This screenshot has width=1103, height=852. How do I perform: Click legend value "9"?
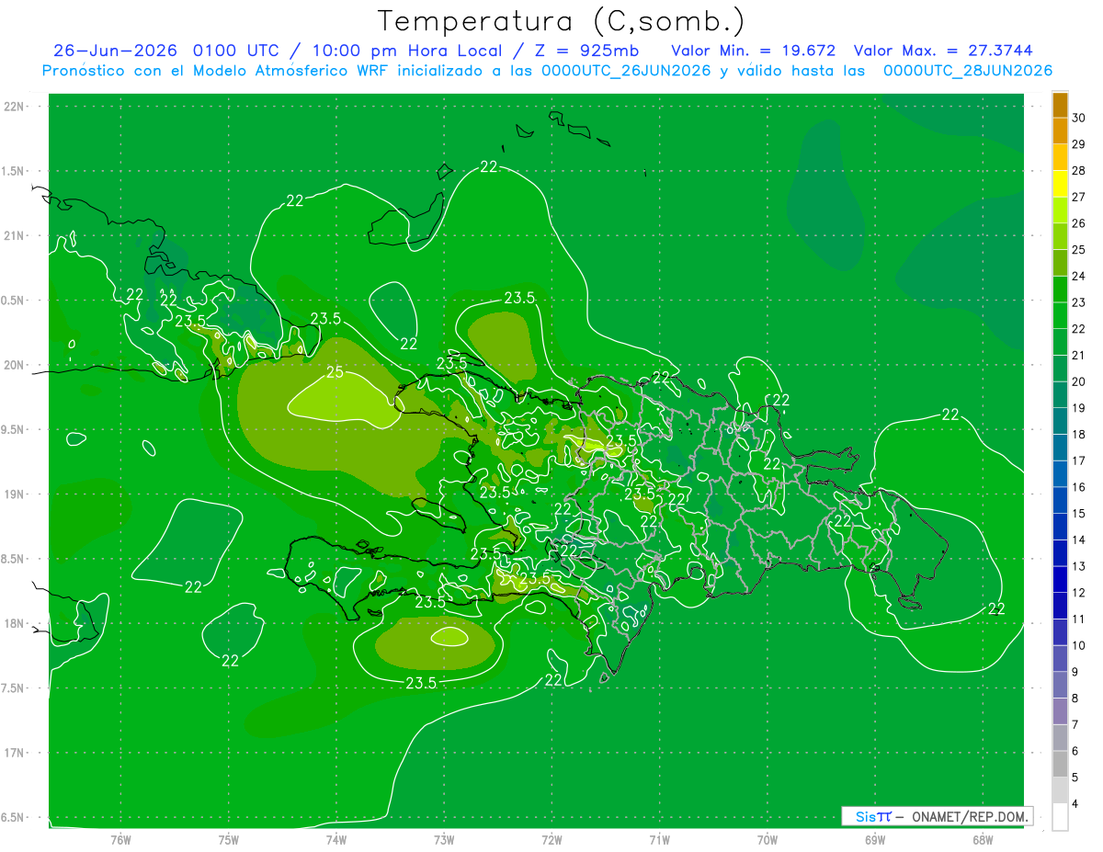coord(1076,672)
